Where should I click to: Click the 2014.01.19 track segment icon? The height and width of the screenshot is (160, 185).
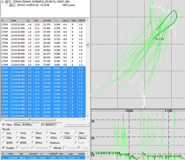pyautogui.click(x=14, y=5)
